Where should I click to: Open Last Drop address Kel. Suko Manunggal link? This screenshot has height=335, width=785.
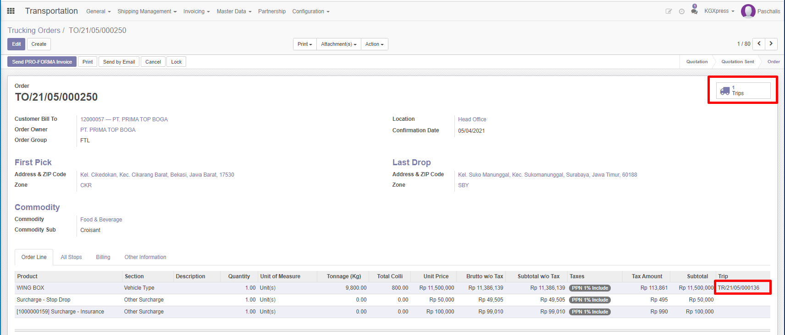click(547, 175)
